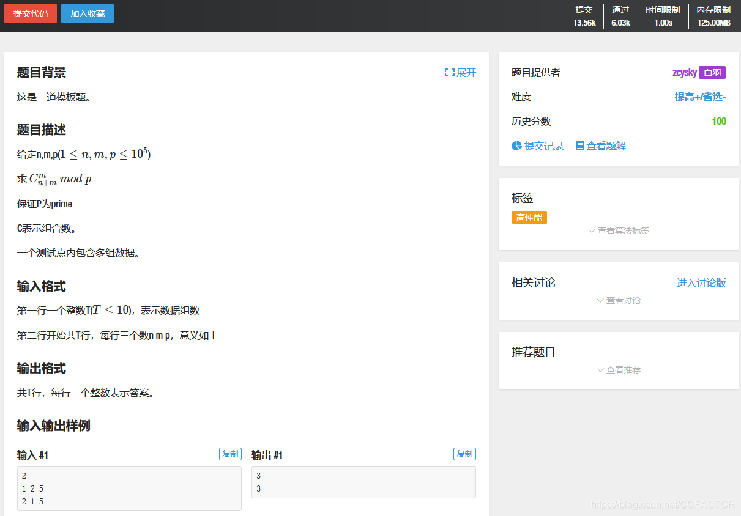The height and width of the screenshot is (516, 741).
Task: Click the difficulty rating 提高+/省选-
Action: 701,97
